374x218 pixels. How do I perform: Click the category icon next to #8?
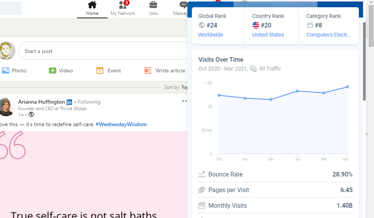pyautogui.click(x=310, y=25)
